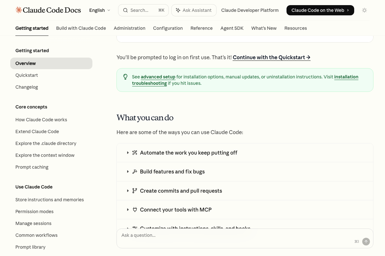The image size is (385, 256).
Task: Switch to the Administration tab
Action: tap(129, 28)
